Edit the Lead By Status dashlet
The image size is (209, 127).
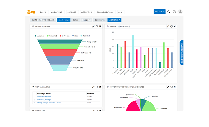pos(93,26)
